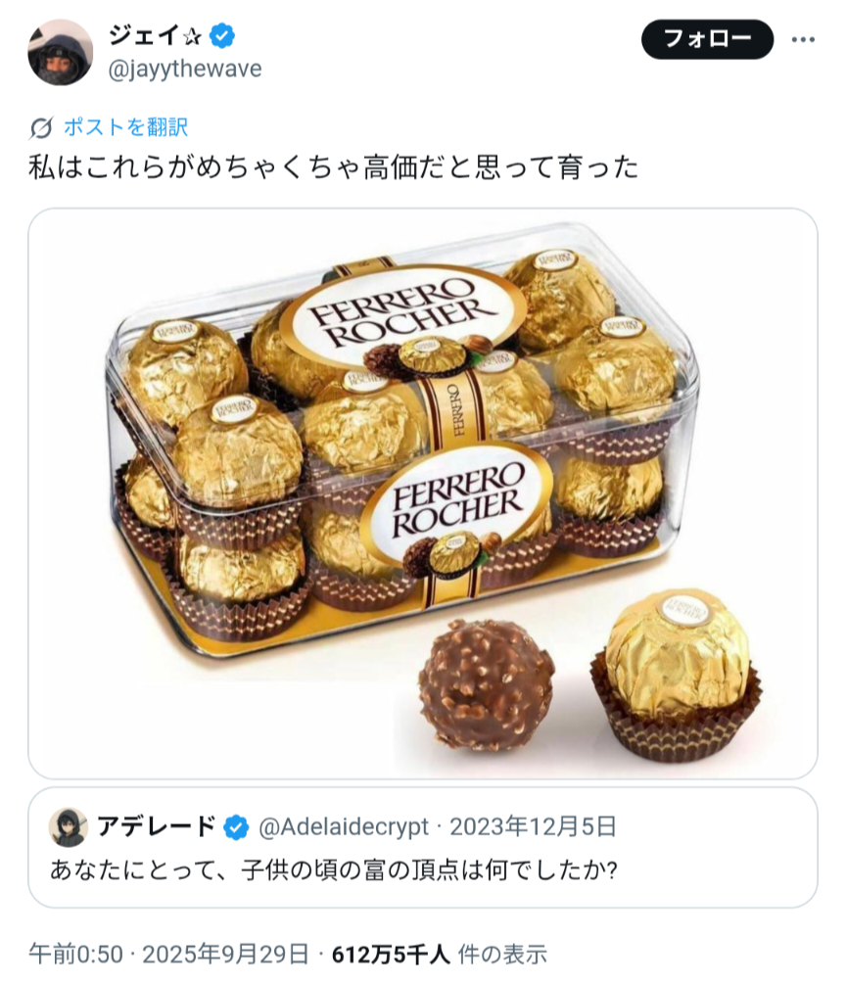Viewport: 846px width, 983px height.
Task: Click the 612万5千人 view count
Action: (391, 955)
